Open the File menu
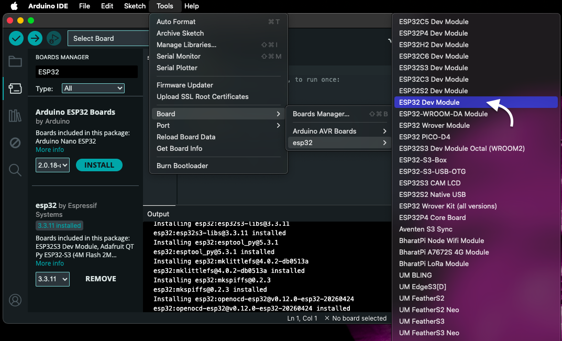Viewport: 562px width, 341px height. 84,6
